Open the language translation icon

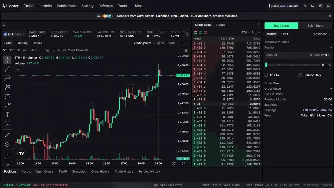click(x=305, y=6)
